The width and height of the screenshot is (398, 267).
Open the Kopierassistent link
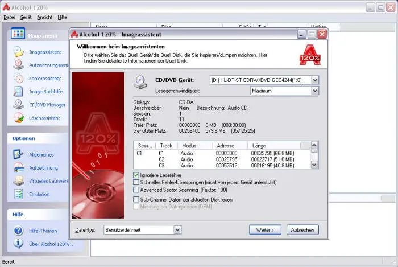(45, 79)
